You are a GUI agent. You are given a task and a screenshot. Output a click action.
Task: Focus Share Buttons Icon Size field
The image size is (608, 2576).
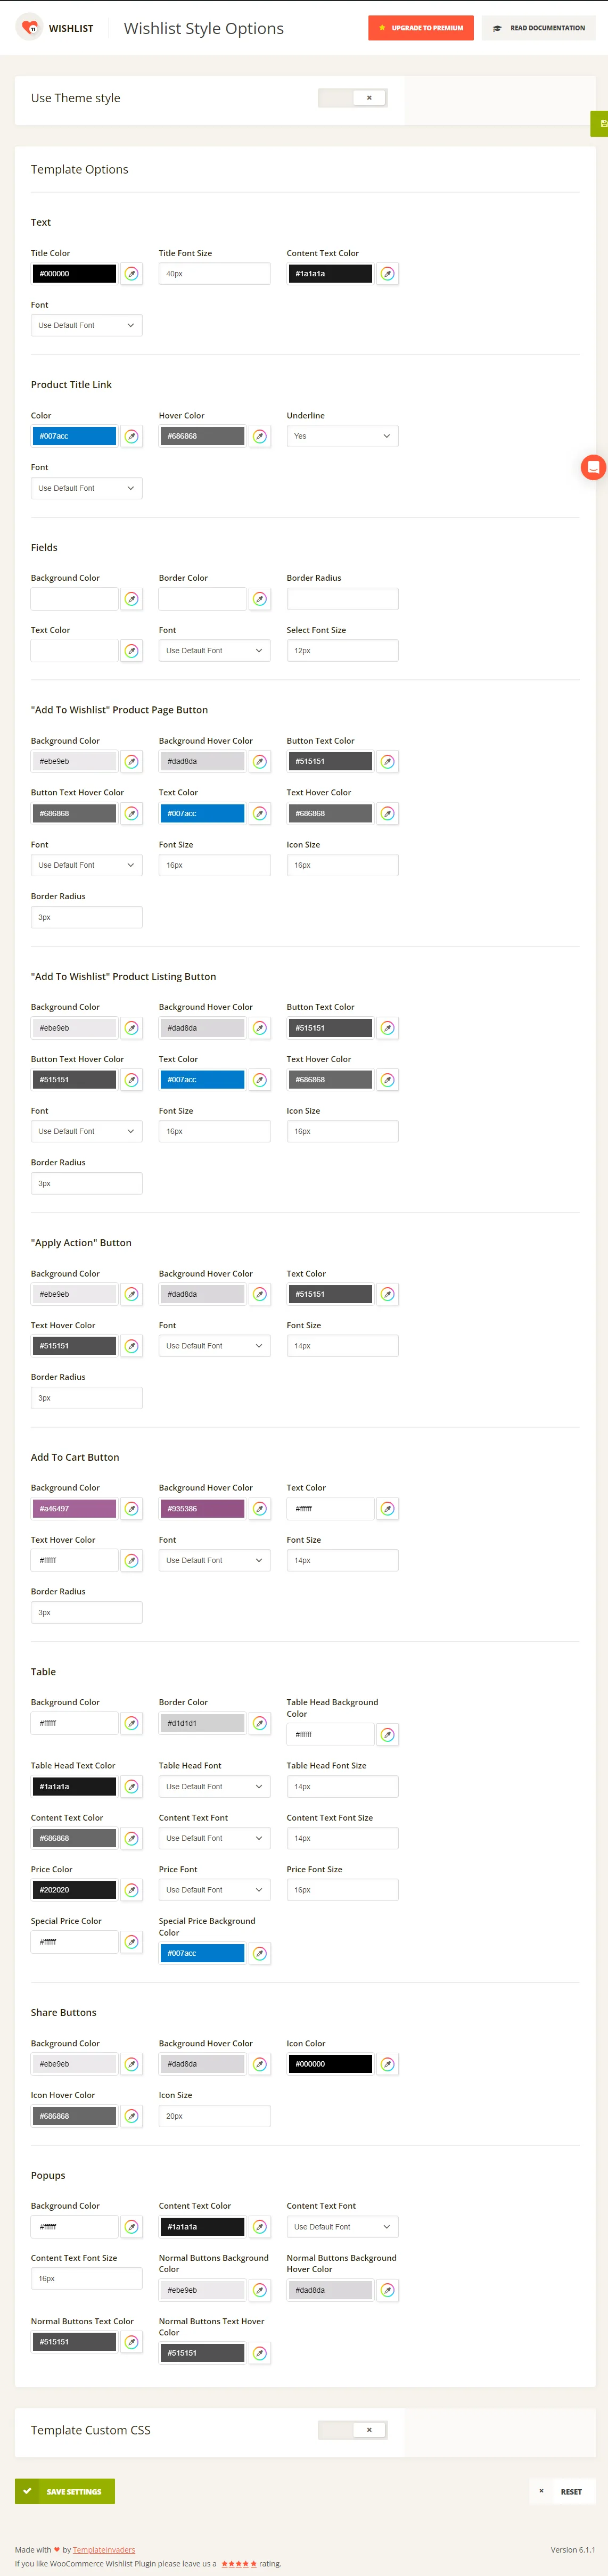tap(214, 2116)
